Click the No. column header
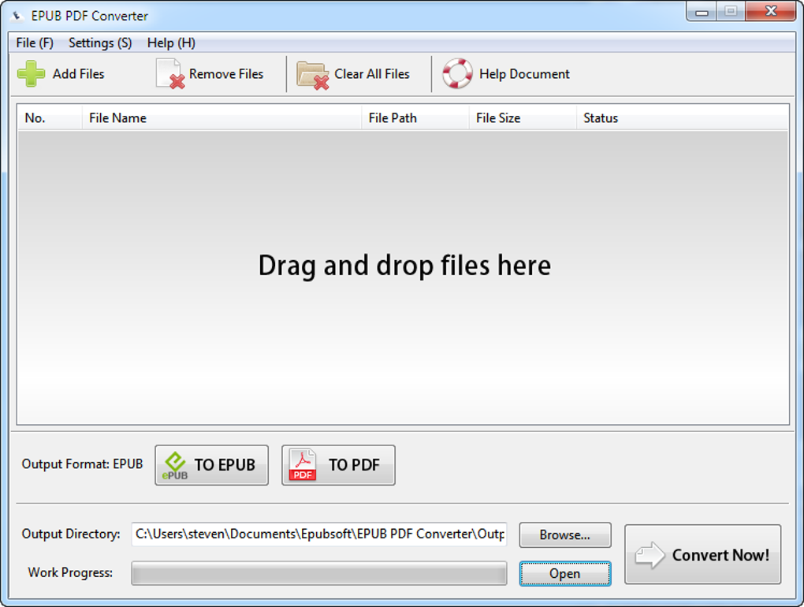This screenshot has height=607, width=804. (50, 118)
